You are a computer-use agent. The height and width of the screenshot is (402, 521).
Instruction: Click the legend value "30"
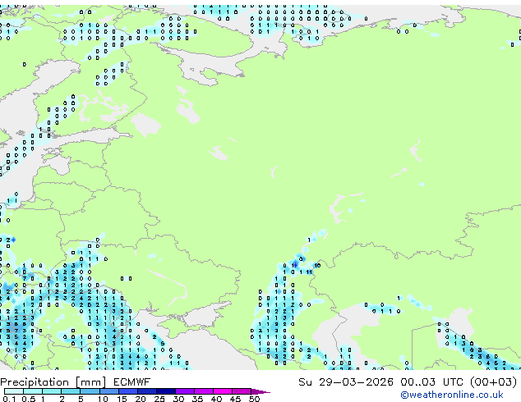click(x=178, y=399)
